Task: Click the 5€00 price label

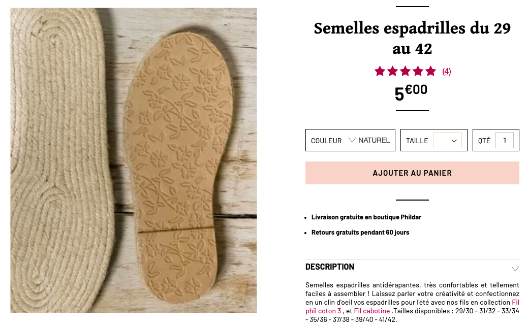Action: click(x=411, y=92)
